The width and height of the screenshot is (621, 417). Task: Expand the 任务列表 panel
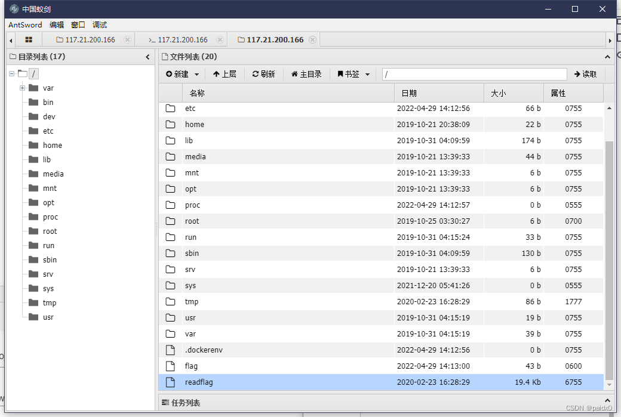click(x=607, y=400)
